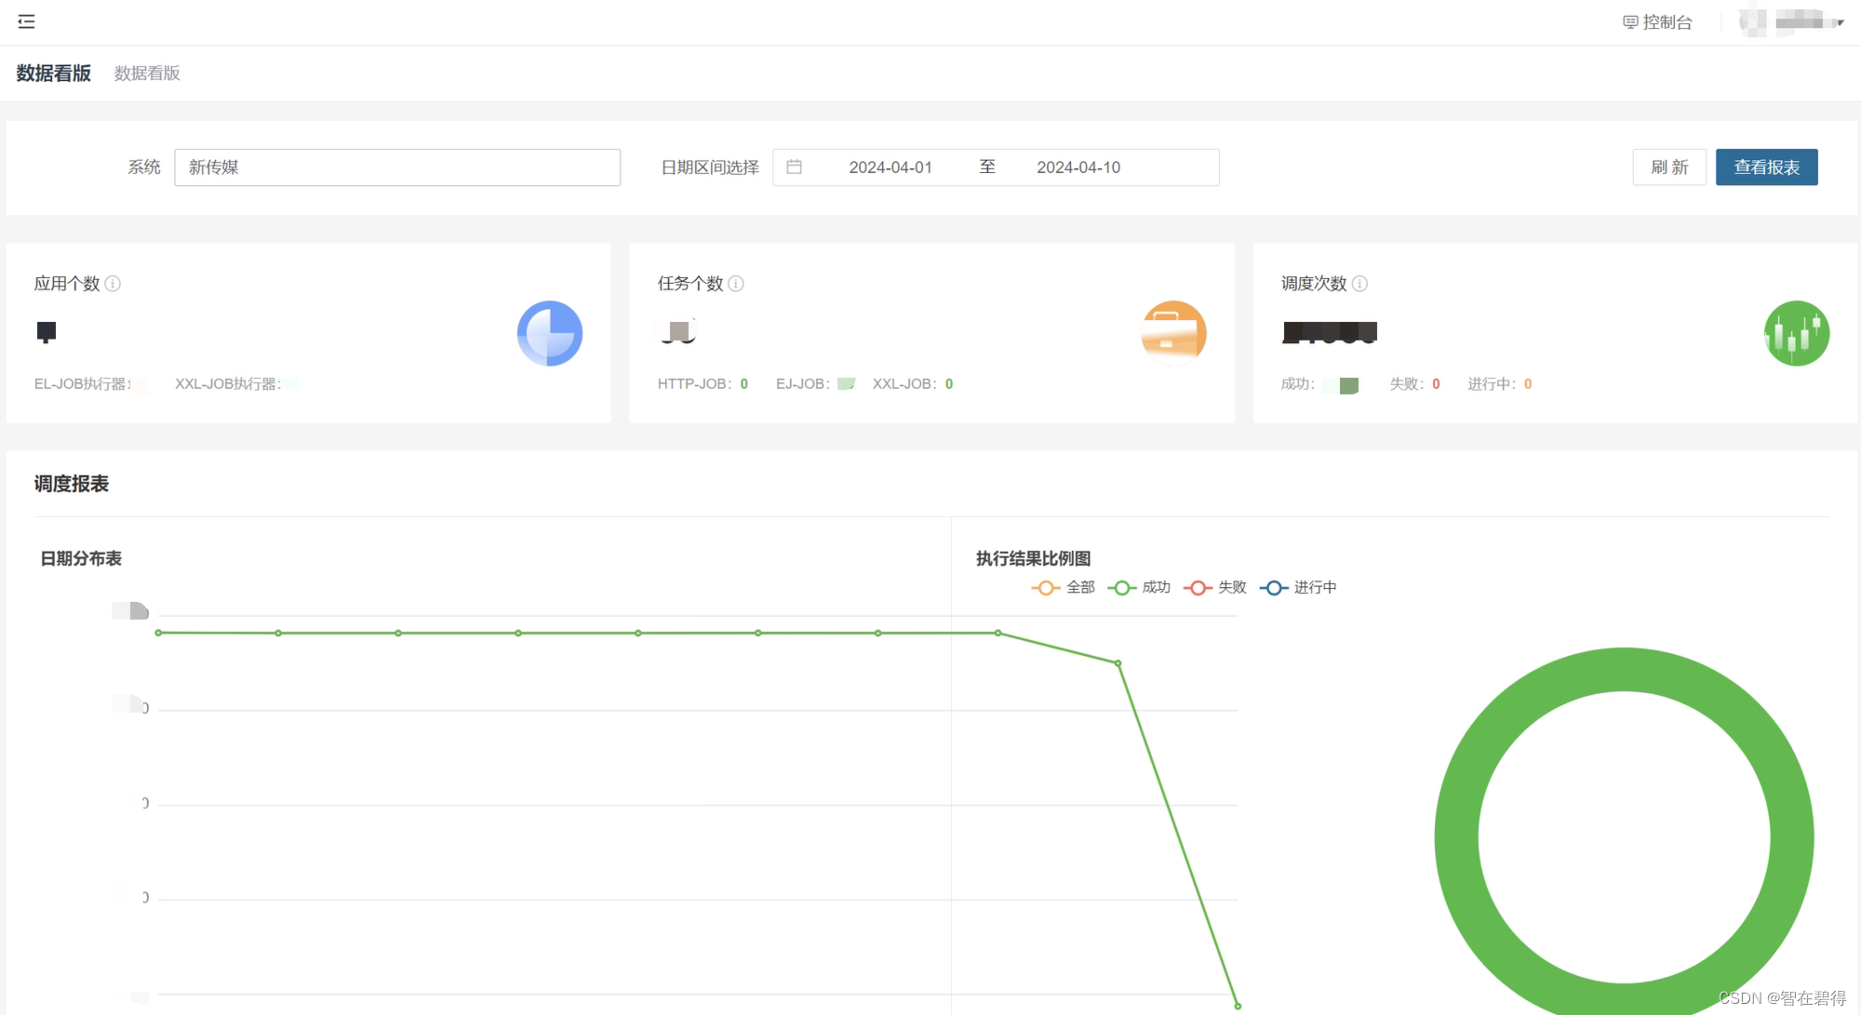The width and height of the screenshot is (1861, 1015).
Task: Click the 数据看版 breadcrumb link
Action: coord(147,73)
